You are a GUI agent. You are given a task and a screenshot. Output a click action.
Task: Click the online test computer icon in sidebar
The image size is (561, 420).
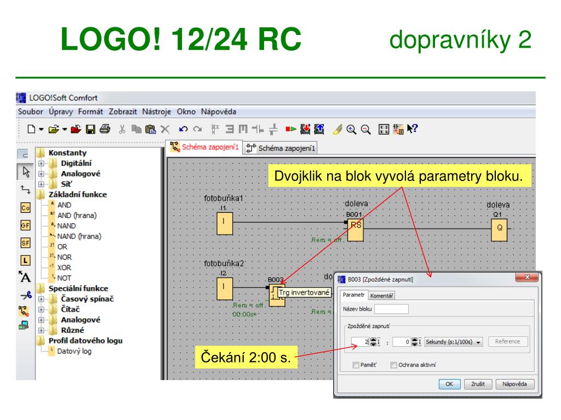(24, 325)
